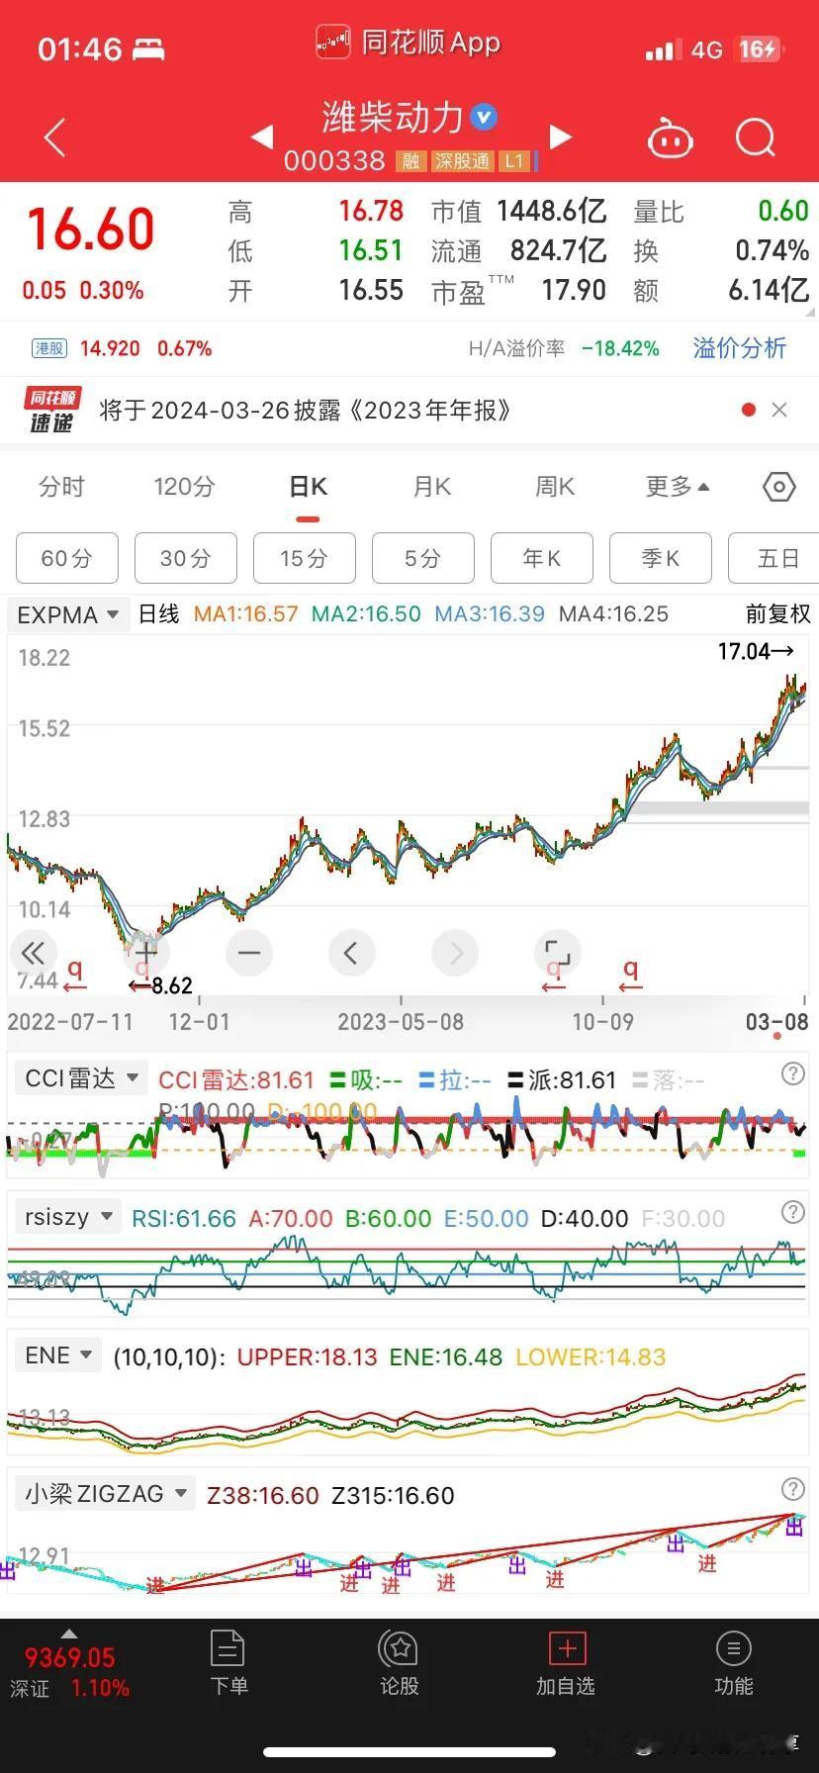Open 溢价分析 link
The image size is (819, 1773).
[740, 348]
